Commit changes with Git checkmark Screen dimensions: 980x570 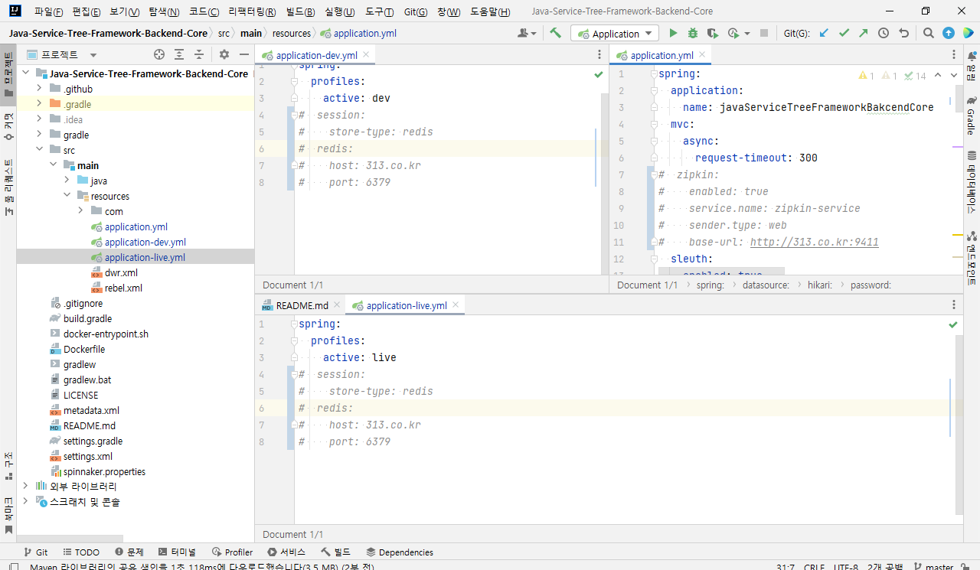tap(844, 33)
